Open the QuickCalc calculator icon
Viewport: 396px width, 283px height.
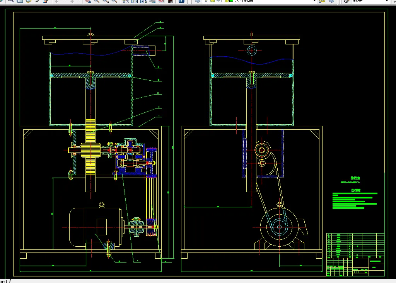(170, 1)
